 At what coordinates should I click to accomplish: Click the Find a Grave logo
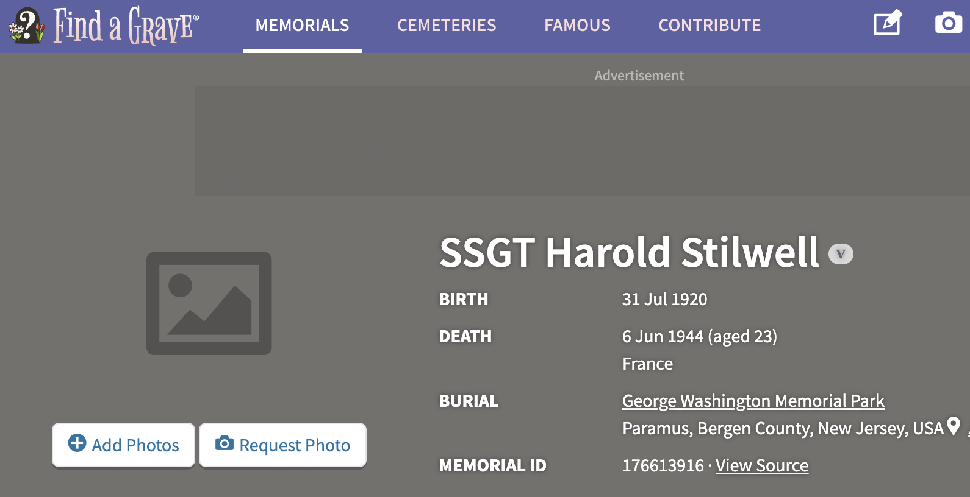(104, 26)
